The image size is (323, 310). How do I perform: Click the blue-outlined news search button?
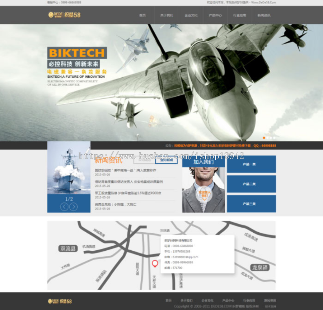[166, 160]
